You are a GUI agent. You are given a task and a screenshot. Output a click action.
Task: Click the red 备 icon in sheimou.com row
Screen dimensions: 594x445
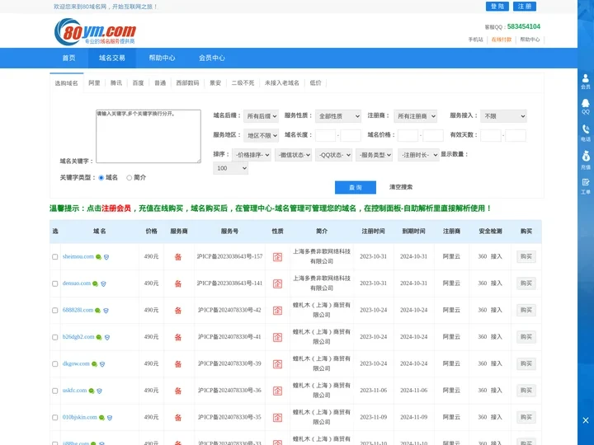(178, 257)
